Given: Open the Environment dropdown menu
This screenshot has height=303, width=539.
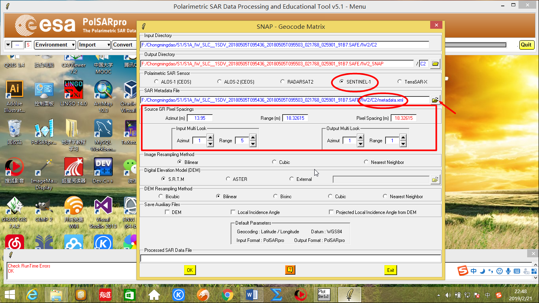Looking at the screenshot, I should click(55, 45).
